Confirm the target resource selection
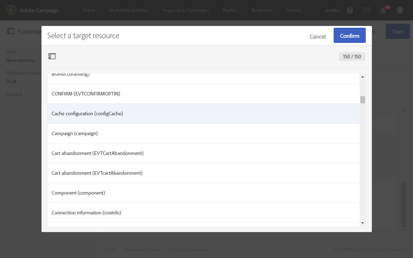Viewport: 413px width, 258px height. [x=350, y=36]
